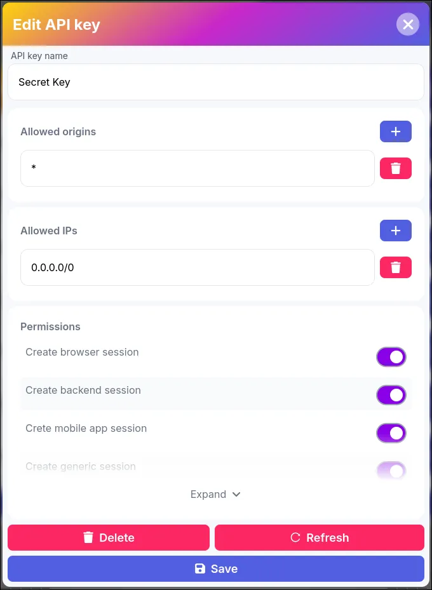Toggle off Create backend session
The image size is (432, 590).
tap(391, 394)
